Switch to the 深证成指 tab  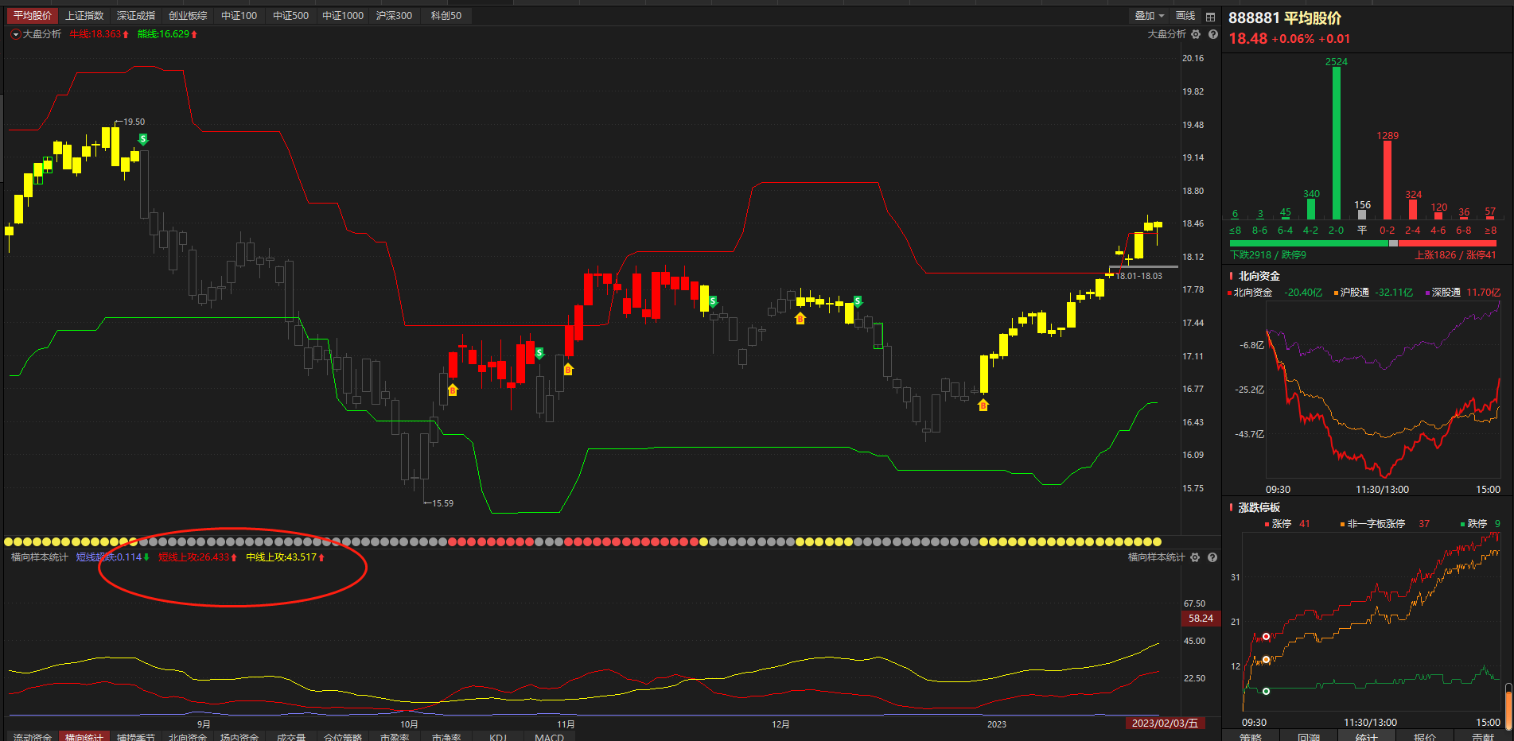tap(136, 16)
